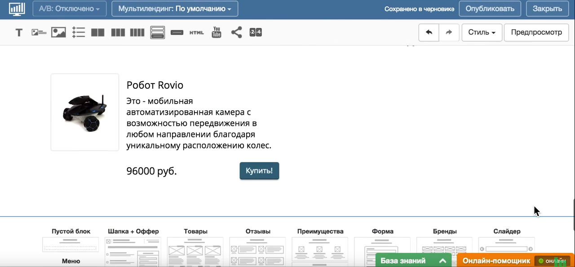Open the Предпросмотр page preview
Screen dimensions: 575x267
pos(536,32)
